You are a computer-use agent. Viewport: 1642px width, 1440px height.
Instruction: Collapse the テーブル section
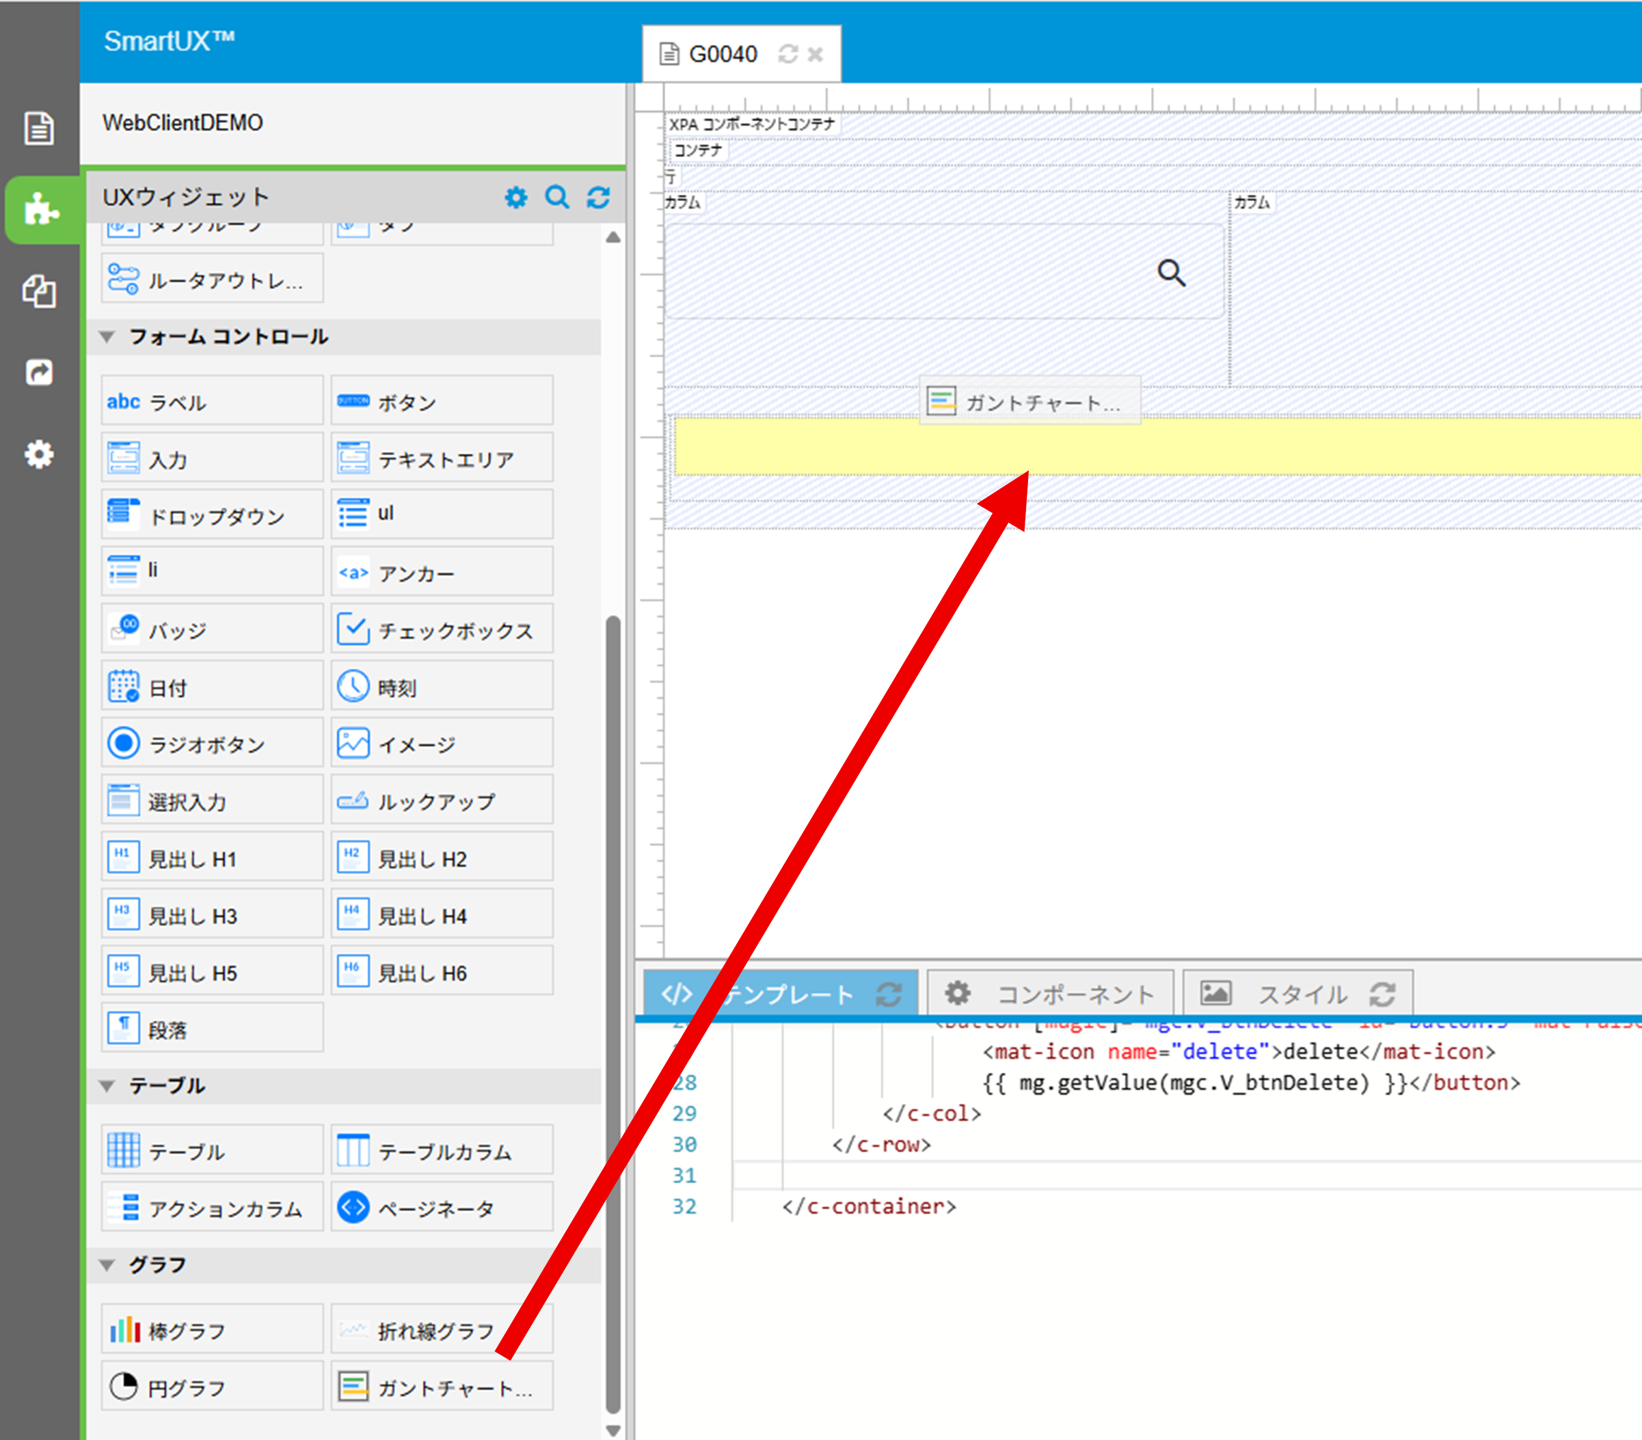[x=107, y=1086]
